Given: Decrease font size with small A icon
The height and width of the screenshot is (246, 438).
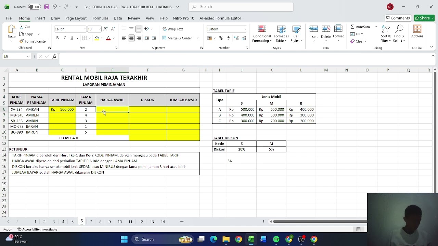Looking at the screenshot, I should tap(113, 29).
